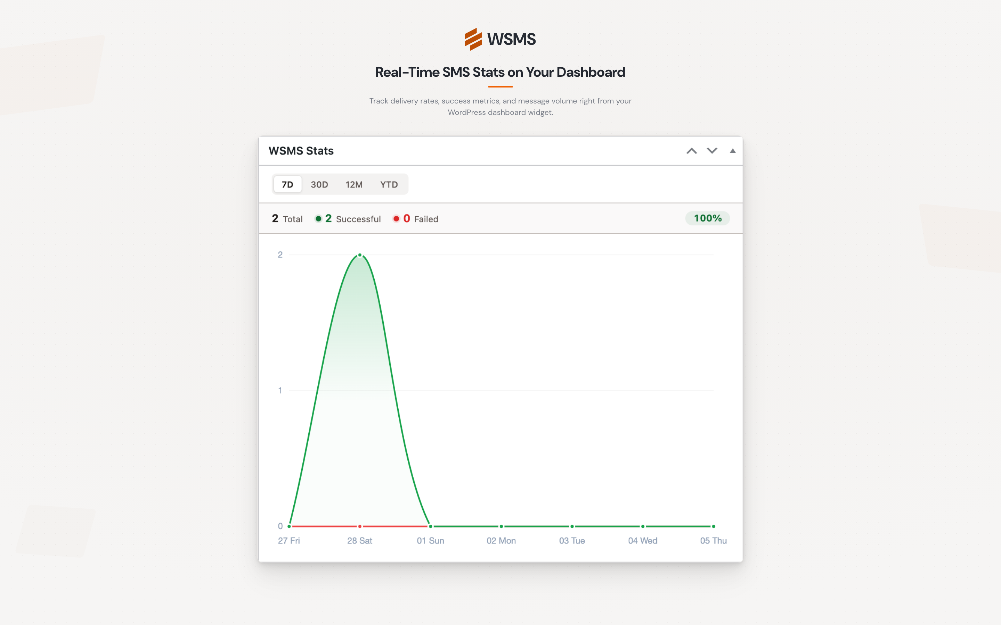
Task: Click the WSMS Stats title
Action: (301, 150)
